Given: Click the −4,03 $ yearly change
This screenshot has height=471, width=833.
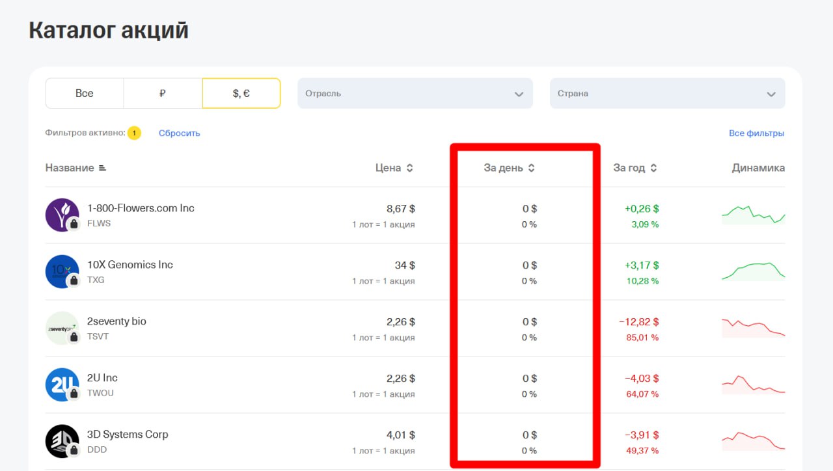Looking at the screenshot, I should [642, 379].
